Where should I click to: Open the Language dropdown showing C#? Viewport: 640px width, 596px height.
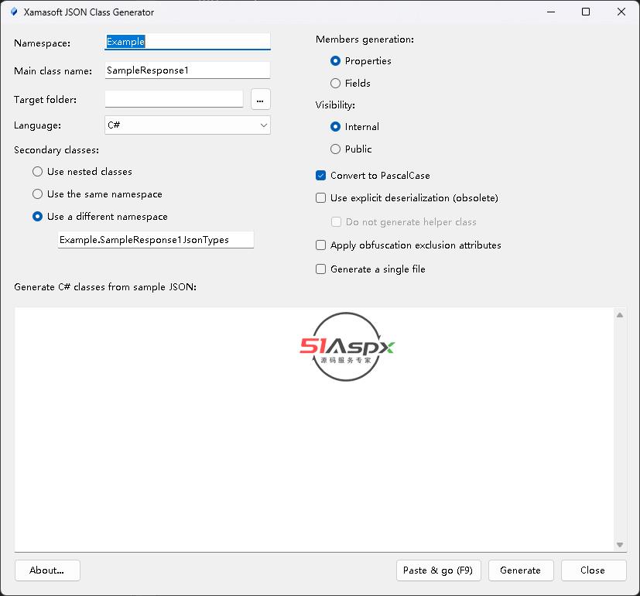(188, 125)
